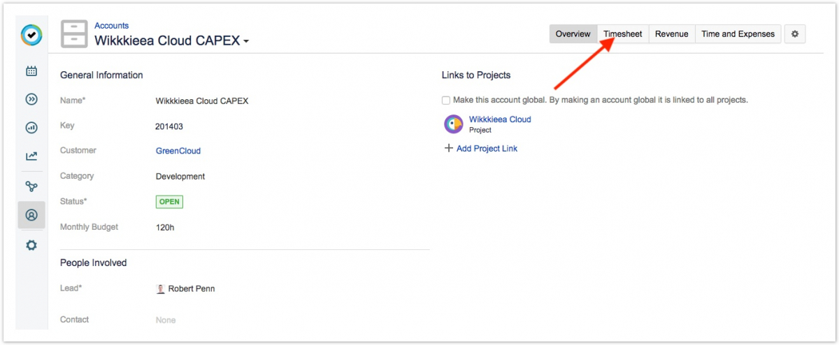
Task: Expand the Wikkkieea Cloud CAPEX title dropdown
Action: click(245, 42)
